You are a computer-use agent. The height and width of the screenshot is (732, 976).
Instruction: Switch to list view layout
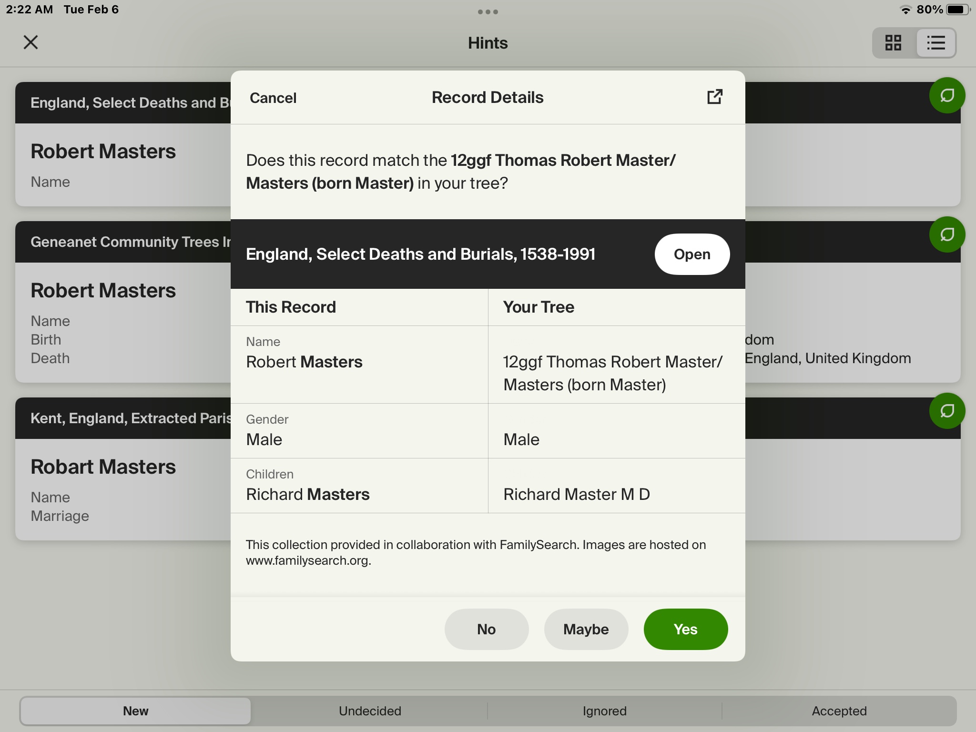(935, 43)
